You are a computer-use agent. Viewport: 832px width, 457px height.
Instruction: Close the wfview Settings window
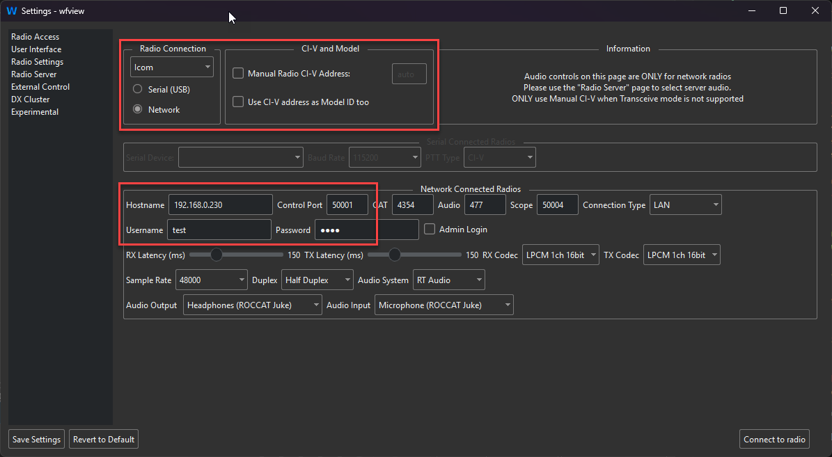tap(815, 10)
